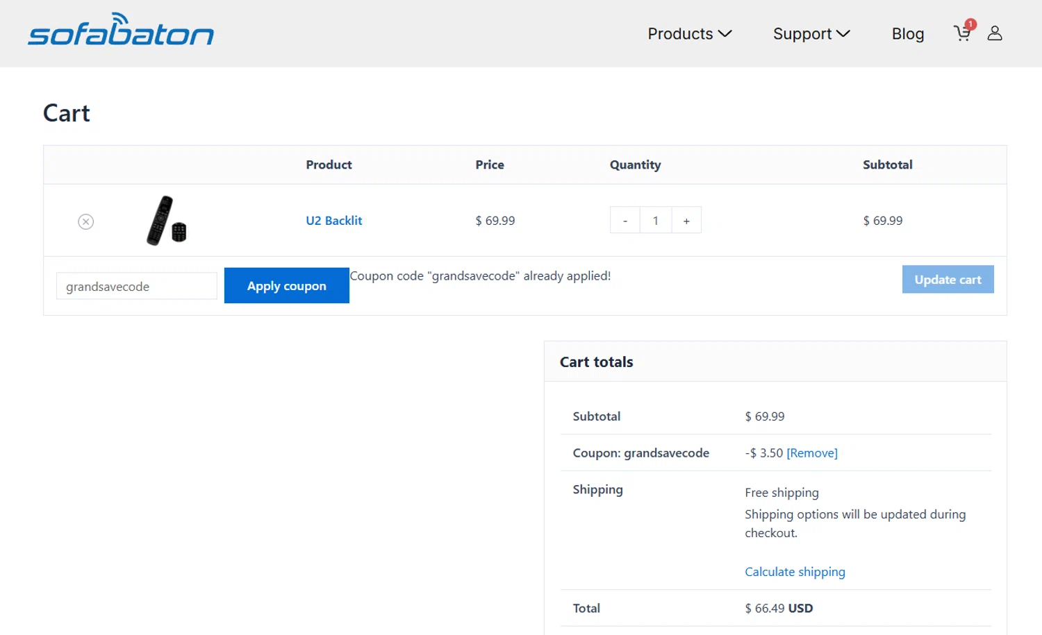Click the Total row label
This screenshot has height=635, width=1042.
tap(586, 608)
